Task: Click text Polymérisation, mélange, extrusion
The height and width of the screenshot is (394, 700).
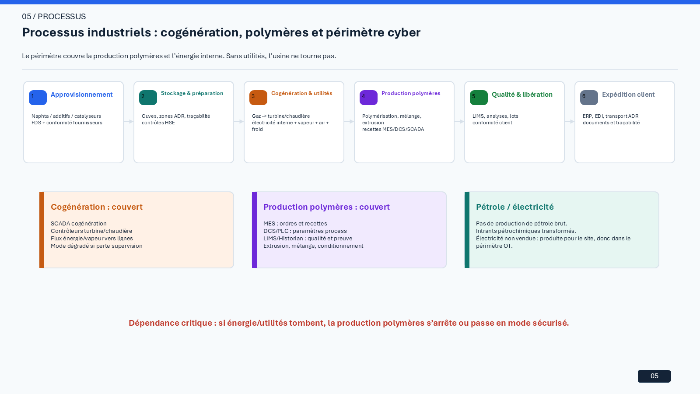Action: point(392,119)
